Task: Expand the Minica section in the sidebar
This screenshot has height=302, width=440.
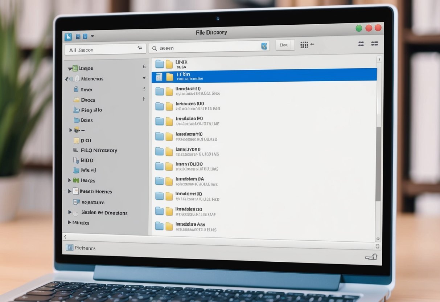Action: coord(70,223)
